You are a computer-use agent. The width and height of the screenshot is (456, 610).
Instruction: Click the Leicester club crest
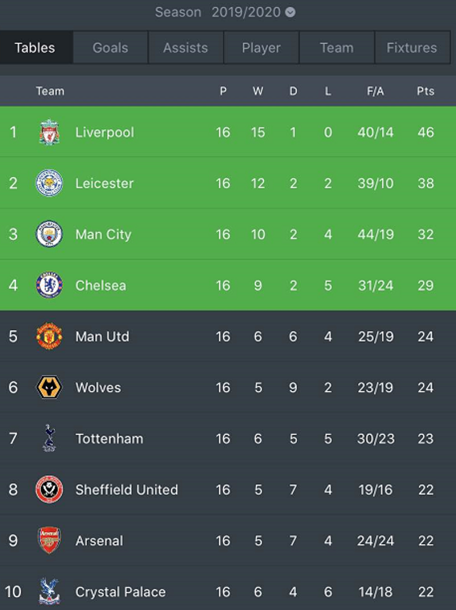[49, 183]
